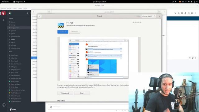Screen dimensions: 199x112
Task: Open the volume indicator in the top panel
Action: (189, 2)
